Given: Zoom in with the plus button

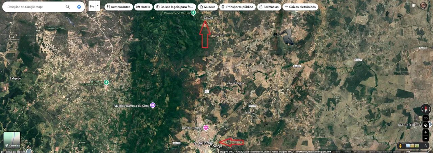Looking at the screenshot, I should [426, 132].
